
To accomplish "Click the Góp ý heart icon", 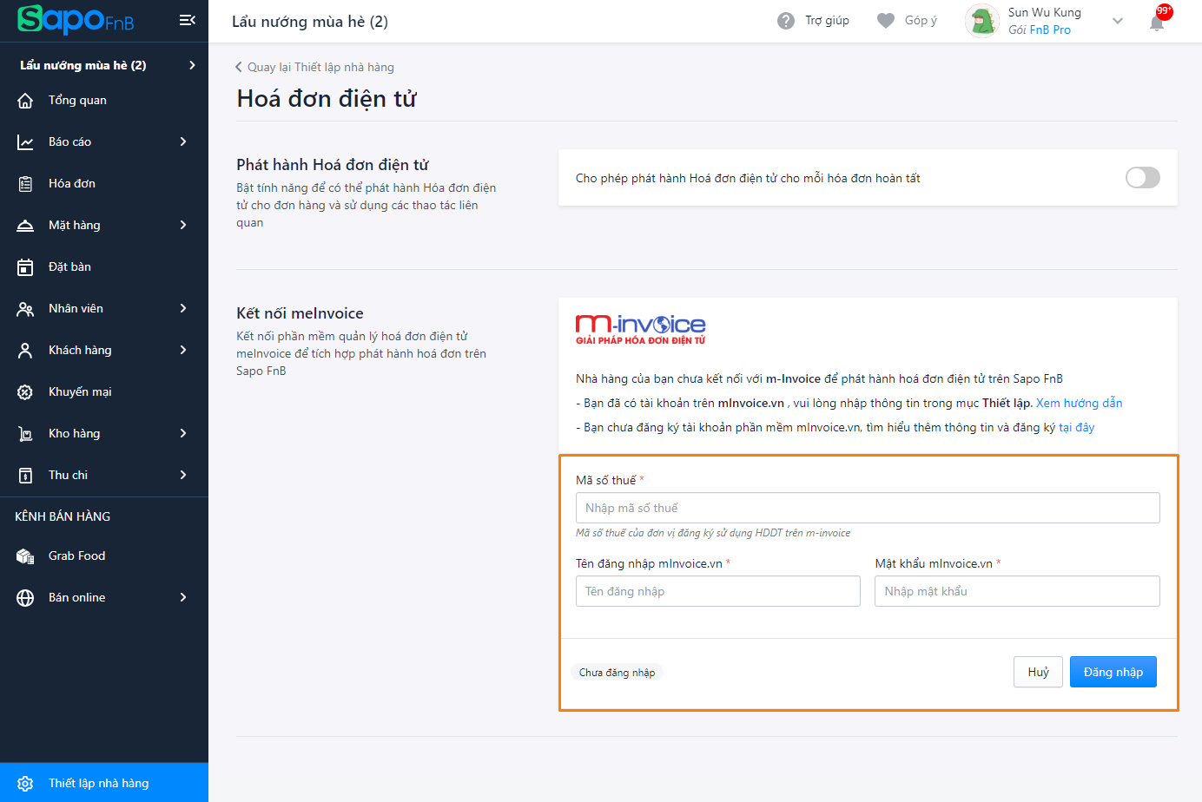I will pos(886,21).
